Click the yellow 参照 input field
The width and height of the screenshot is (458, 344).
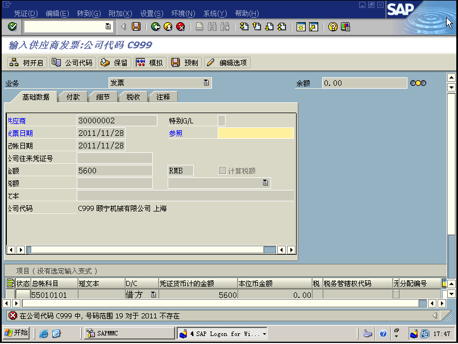[255, 133]
